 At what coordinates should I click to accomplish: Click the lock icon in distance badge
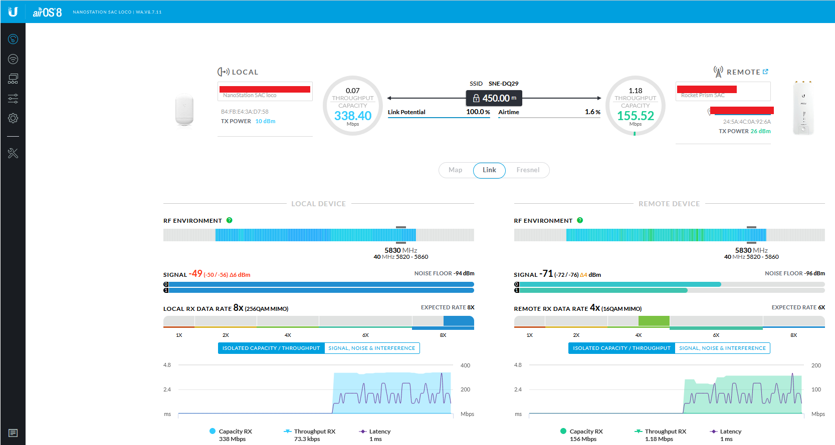click(x=476, y=98)
